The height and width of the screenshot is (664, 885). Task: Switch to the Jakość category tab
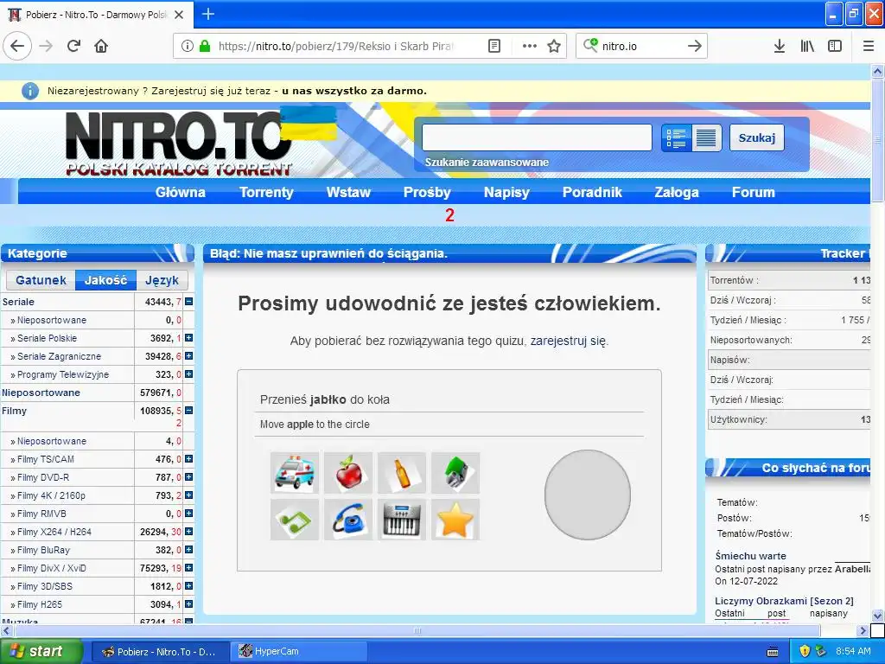(x=105, y=280)
